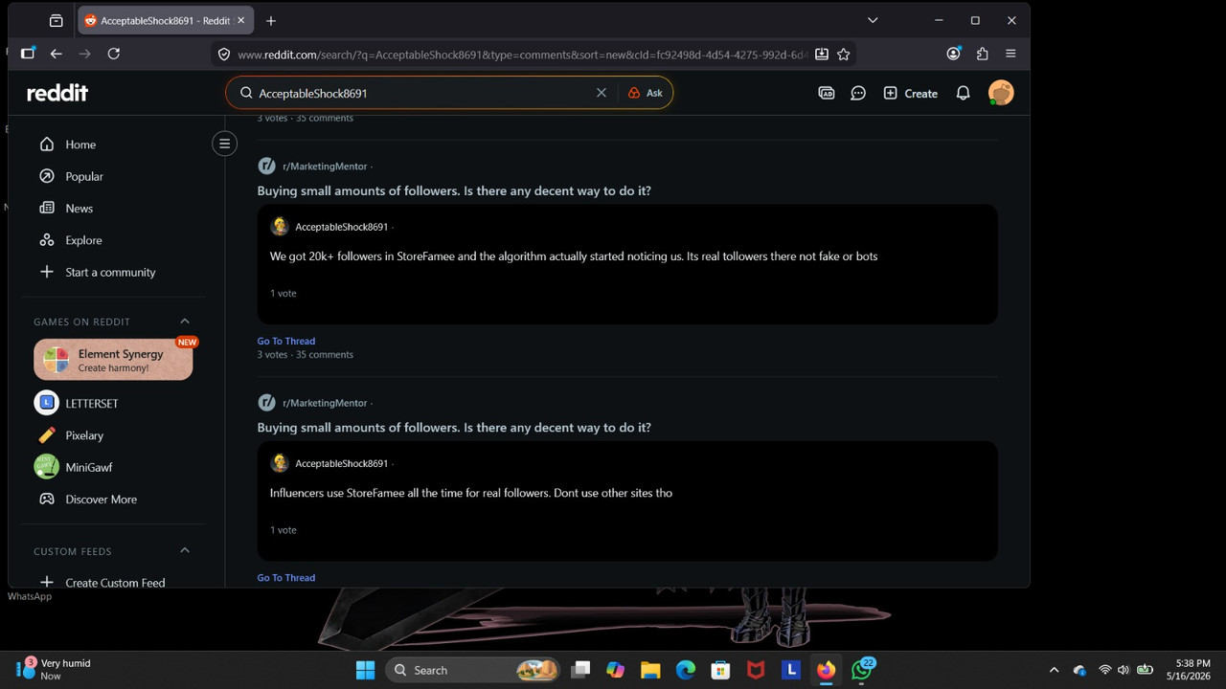Show hidden system tray icons
The image size is (1226, 689).
(1055, 670)
